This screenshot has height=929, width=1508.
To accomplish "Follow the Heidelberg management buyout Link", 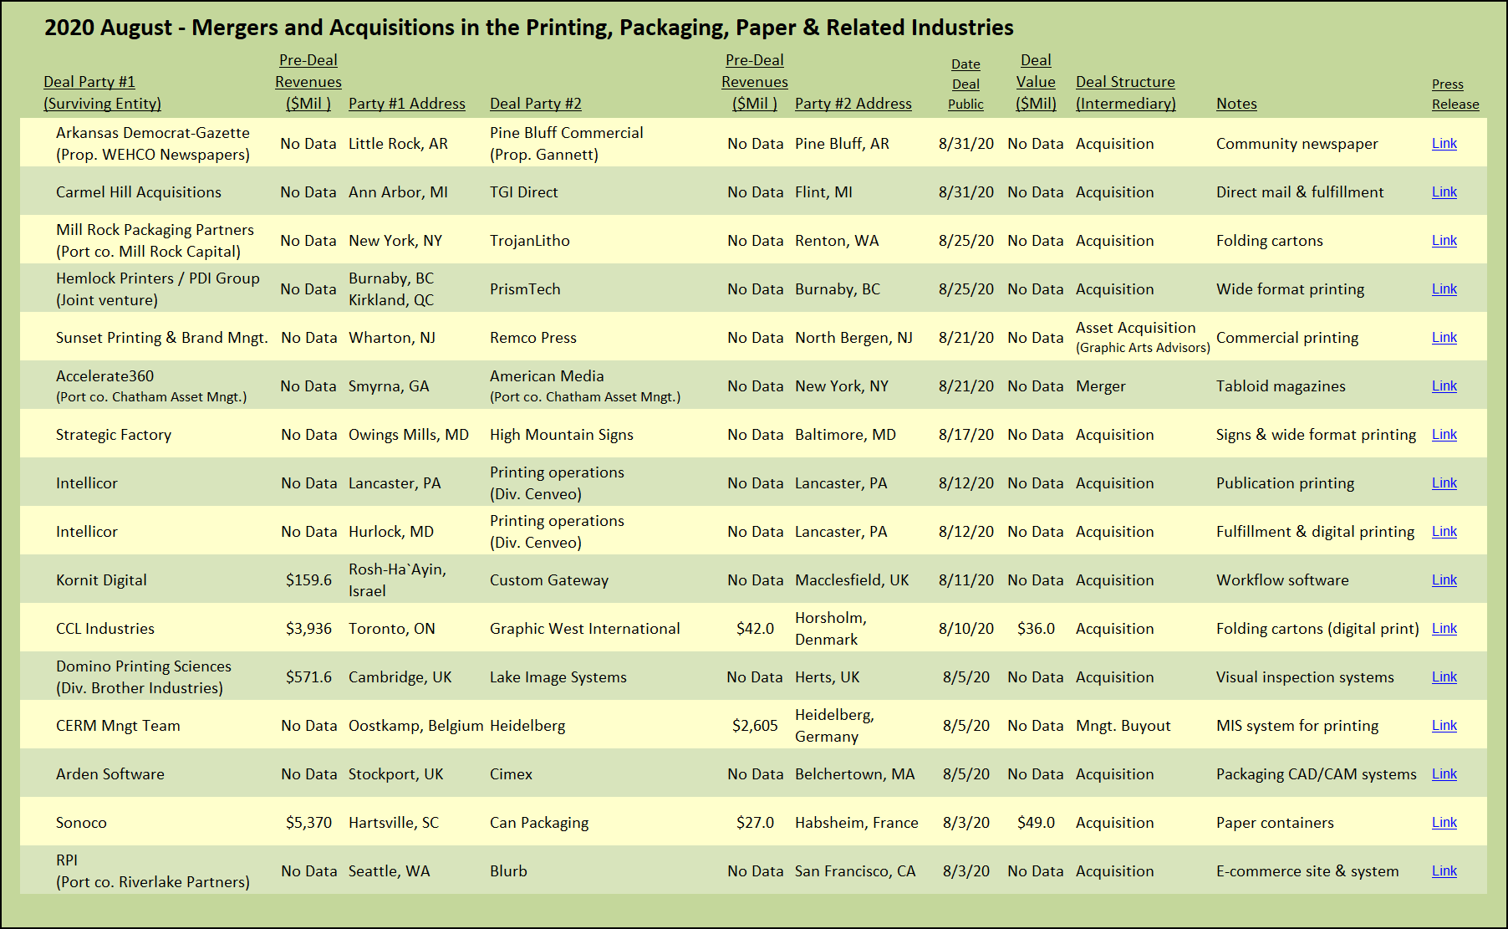I will pyautogui.click(x=1444, y=725).
